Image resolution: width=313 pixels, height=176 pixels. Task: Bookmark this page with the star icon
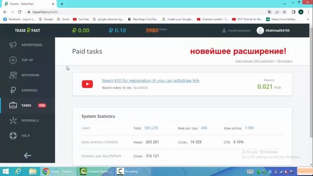pos(285,12)
